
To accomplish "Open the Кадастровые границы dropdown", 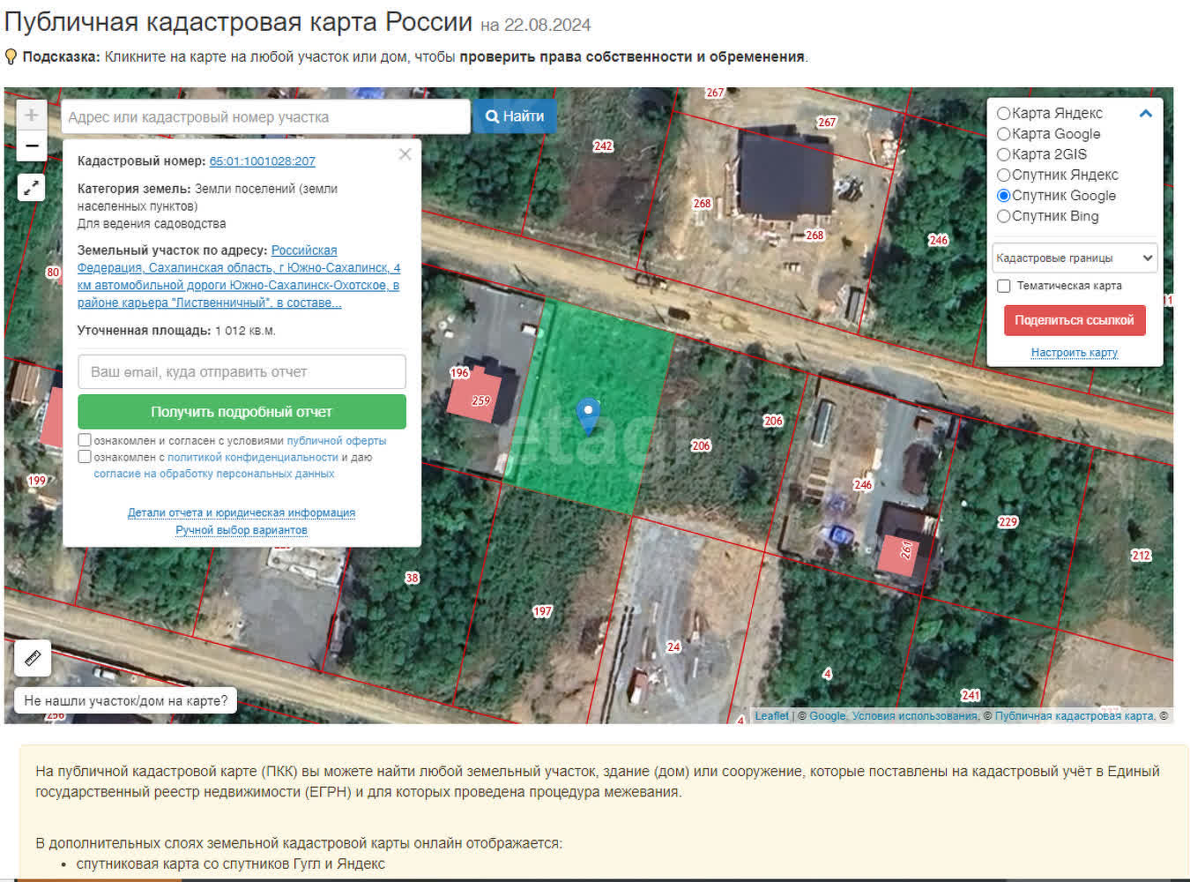I will click(1074, 258).
